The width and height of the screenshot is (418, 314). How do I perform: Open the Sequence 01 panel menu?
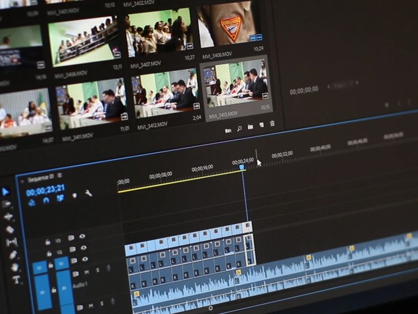coord(60,175)
